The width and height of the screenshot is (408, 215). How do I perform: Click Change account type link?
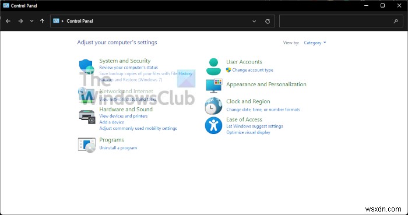click(x=252, y=70)
